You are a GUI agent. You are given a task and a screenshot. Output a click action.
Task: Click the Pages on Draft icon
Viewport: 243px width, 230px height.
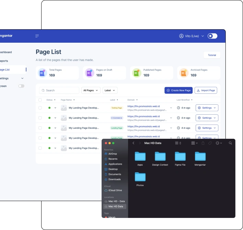pos(89,73)
